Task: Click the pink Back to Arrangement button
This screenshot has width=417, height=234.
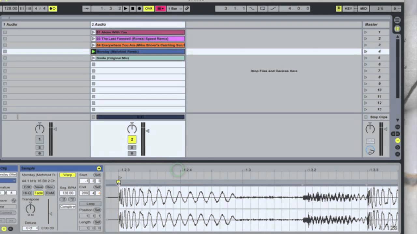Action: point(161,9)
